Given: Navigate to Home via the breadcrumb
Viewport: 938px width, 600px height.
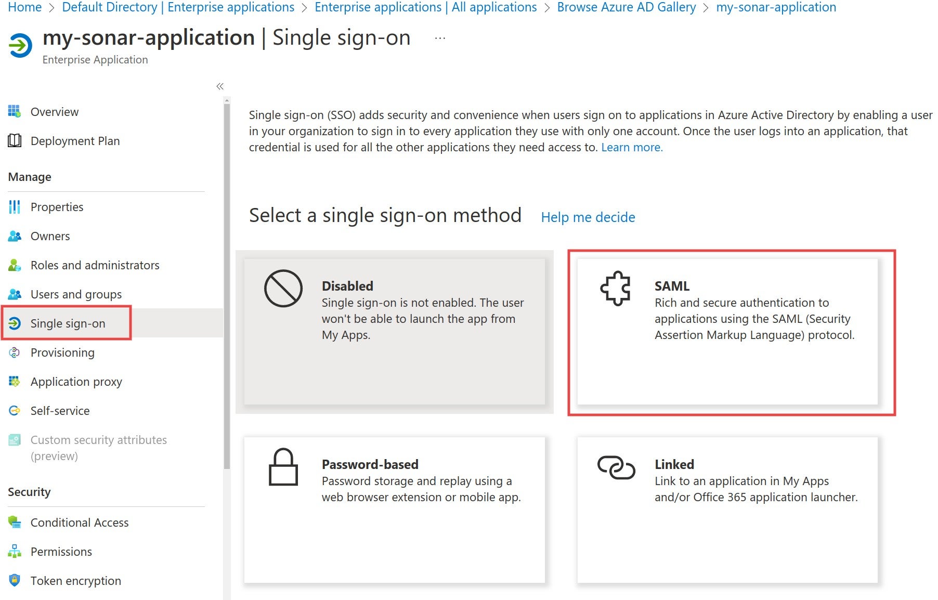Looking at the screenshot, I should pos(24,7).
